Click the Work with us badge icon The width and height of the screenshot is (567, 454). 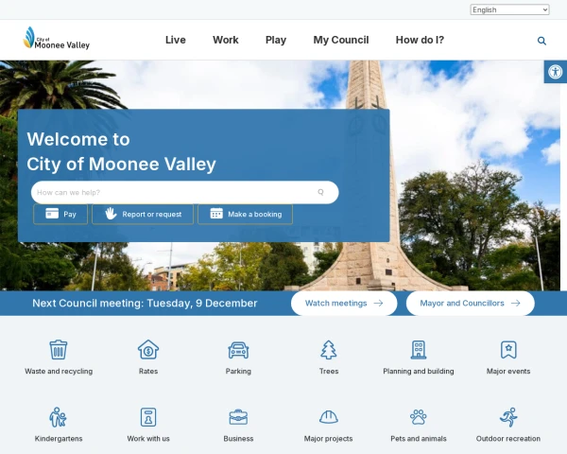148,417
